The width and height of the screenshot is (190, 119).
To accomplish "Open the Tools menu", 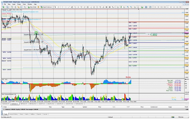I will pos(24,4).
